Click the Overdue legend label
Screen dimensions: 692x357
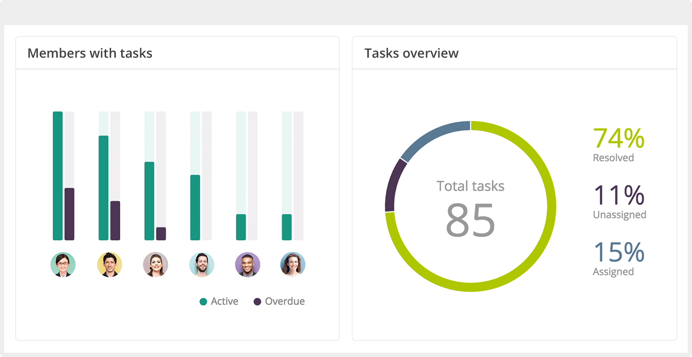[x=285, y=301]
